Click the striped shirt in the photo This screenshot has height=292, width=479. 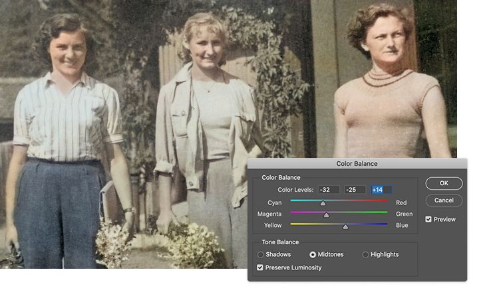tap(66, 117)
